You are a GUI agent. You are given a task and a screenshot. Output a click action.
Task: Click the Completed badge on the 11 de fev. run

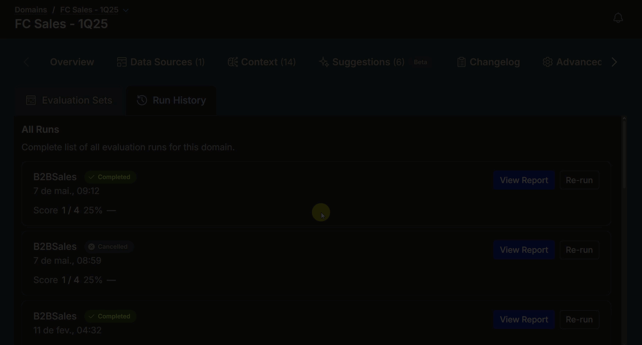click(110, 316)
